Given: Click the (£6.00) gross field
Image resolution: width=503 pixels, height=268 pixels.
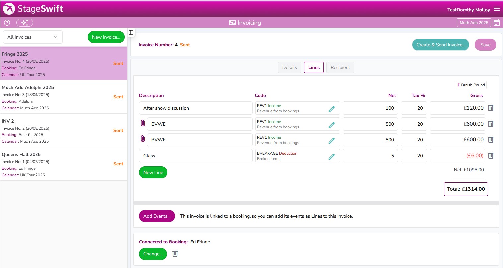Looking at the screenshot, I should pyautogui.click(x=458, y=156).
